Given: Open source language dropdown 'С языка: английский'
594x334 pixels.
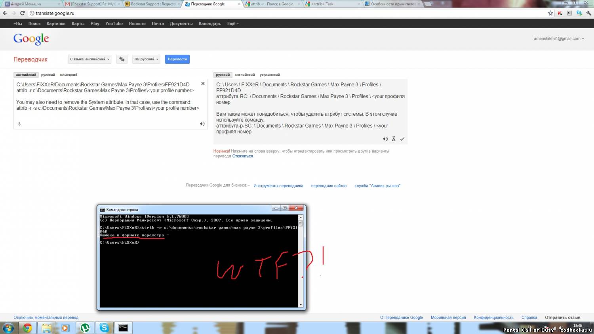Looking at the screenshot, I should pos(89,59).
